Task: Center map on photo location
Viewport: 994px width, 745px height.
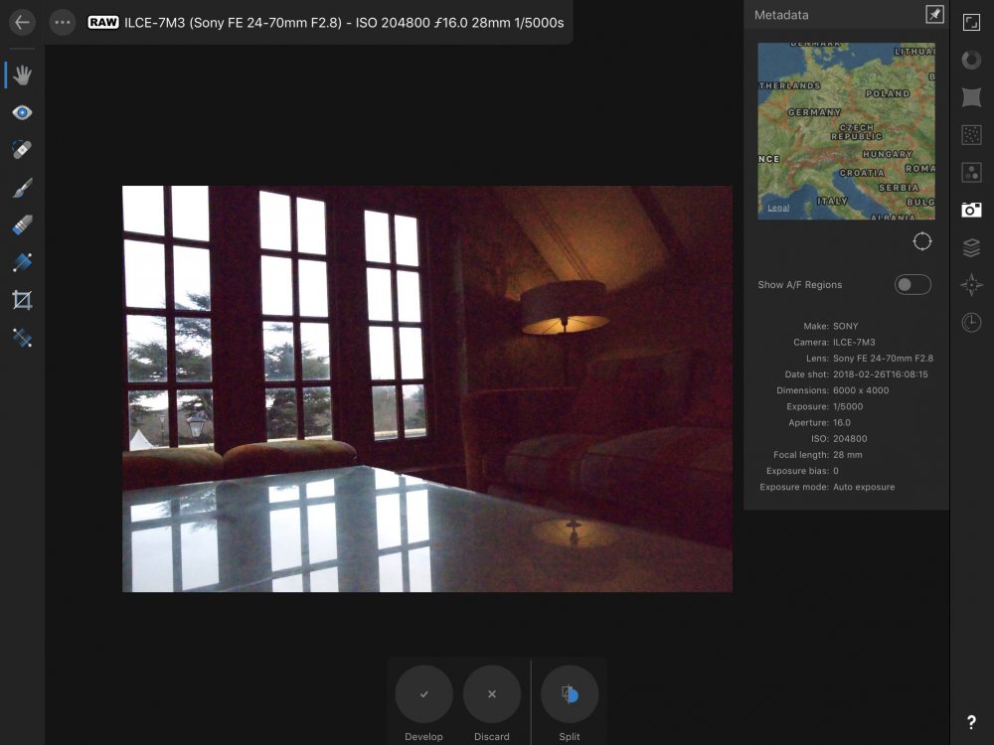Action: point(921,241)
